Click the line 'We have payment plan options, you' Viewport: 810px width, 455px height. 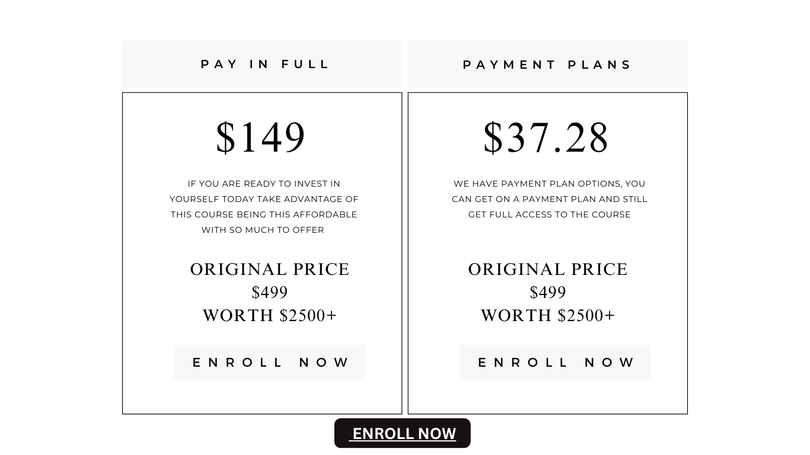[550, 184]
